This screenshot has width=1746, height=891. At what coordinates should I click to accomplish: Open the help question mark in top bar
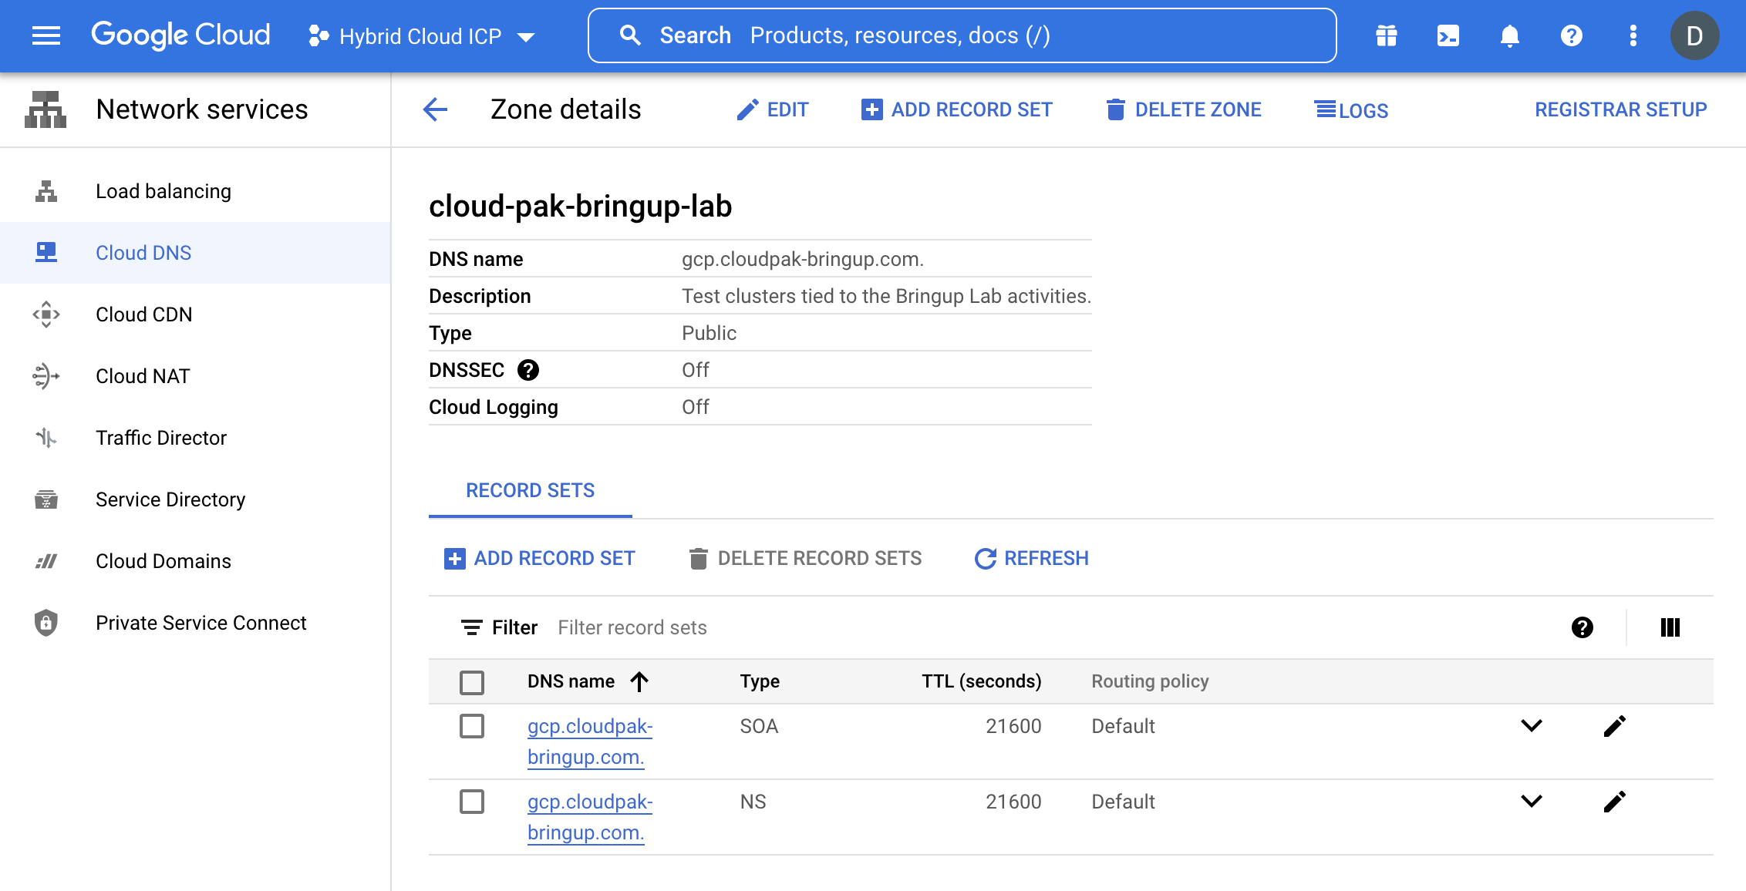tap(1572, 35)
